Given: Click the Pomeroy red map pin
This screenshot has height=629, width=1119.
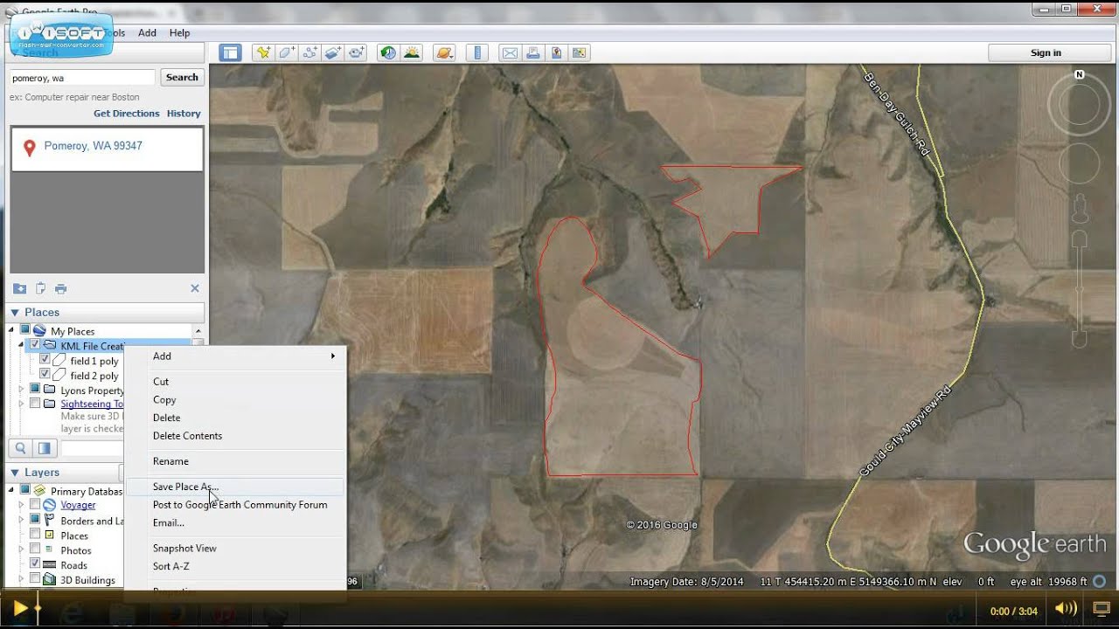Looking at the screenshot, I should 29,149.
